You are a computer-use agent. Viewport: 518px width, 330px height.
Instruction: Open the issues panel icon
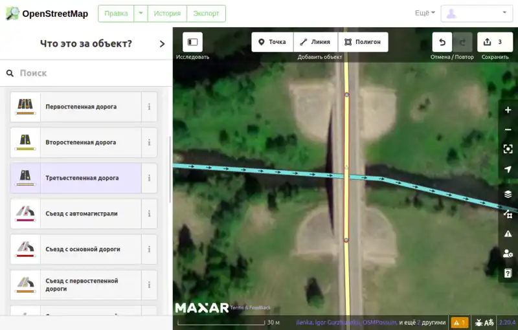click(x=508, y=234)
